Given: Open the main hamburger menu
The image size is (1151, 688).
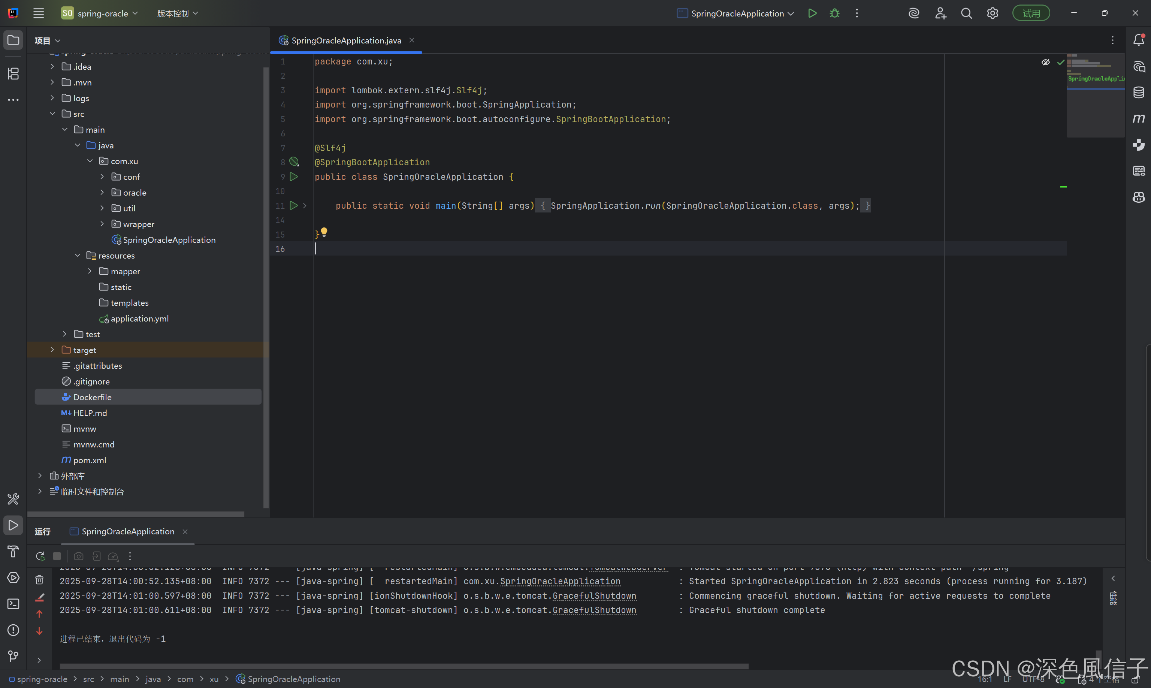Looking at the screenshot, I should [x=39, y=13].
